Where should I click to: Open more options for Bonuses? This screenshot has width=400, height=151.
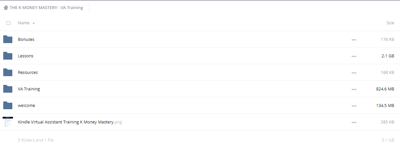(354, 40)
